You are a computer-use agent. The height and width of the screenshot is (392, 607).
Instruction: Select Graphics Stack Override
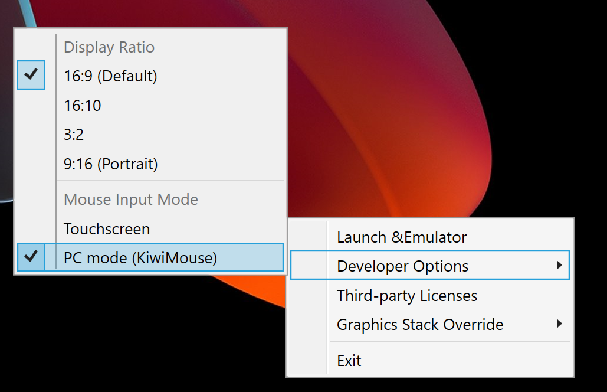[419, 324]
